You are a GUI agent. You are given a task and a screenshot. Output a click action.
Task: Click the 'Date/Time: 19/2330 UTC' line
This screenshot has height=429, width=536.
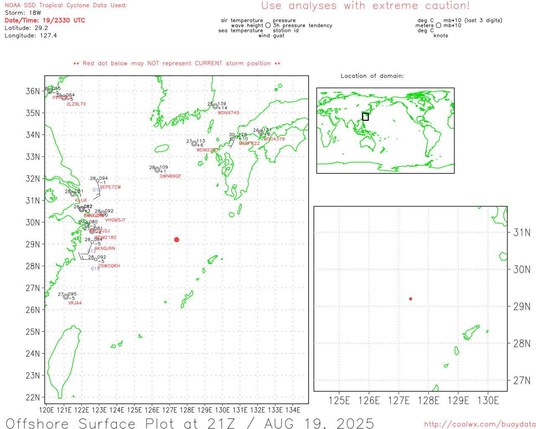click(x=45, y=20)
